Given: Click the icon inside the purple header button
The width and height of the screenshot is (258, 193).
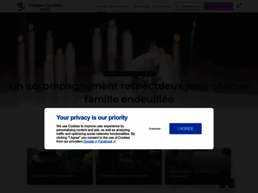Looking at the screenshot, I should point(208,6).
